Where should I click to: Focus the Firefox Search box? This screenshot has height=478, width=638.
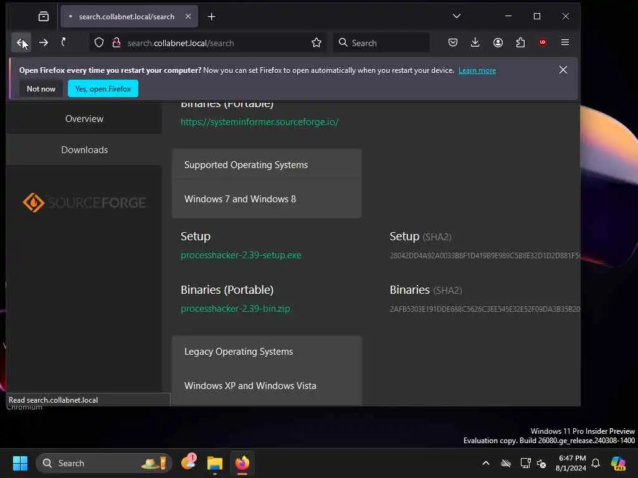click(x=382, y=43)
